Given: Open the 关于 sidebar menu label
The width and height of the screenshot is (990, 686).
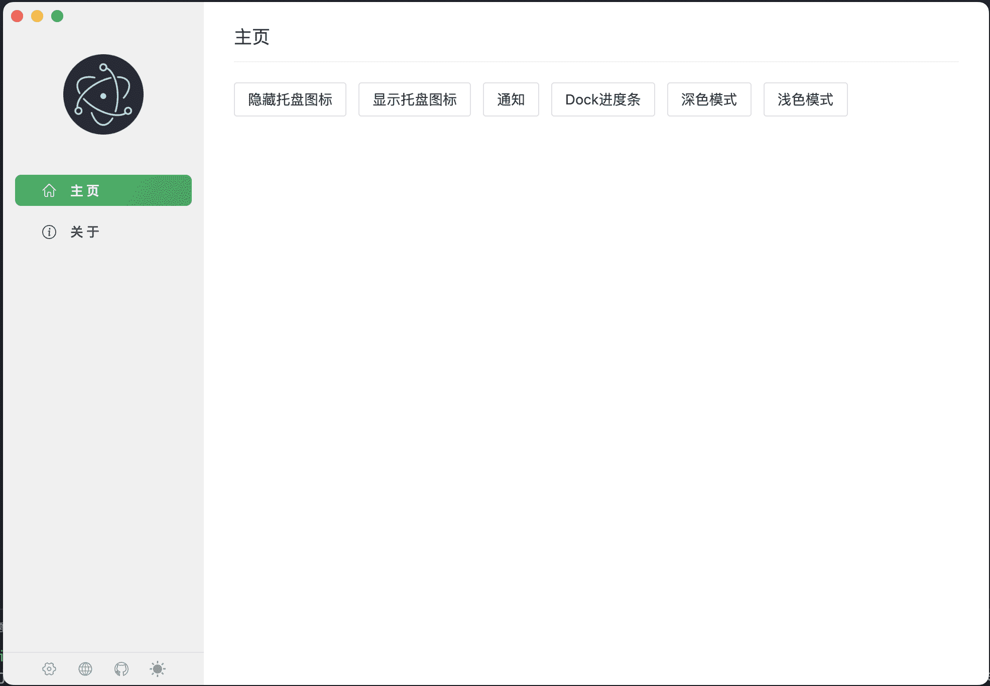Looking at the screenshot, I should click(x=85, y=232).
